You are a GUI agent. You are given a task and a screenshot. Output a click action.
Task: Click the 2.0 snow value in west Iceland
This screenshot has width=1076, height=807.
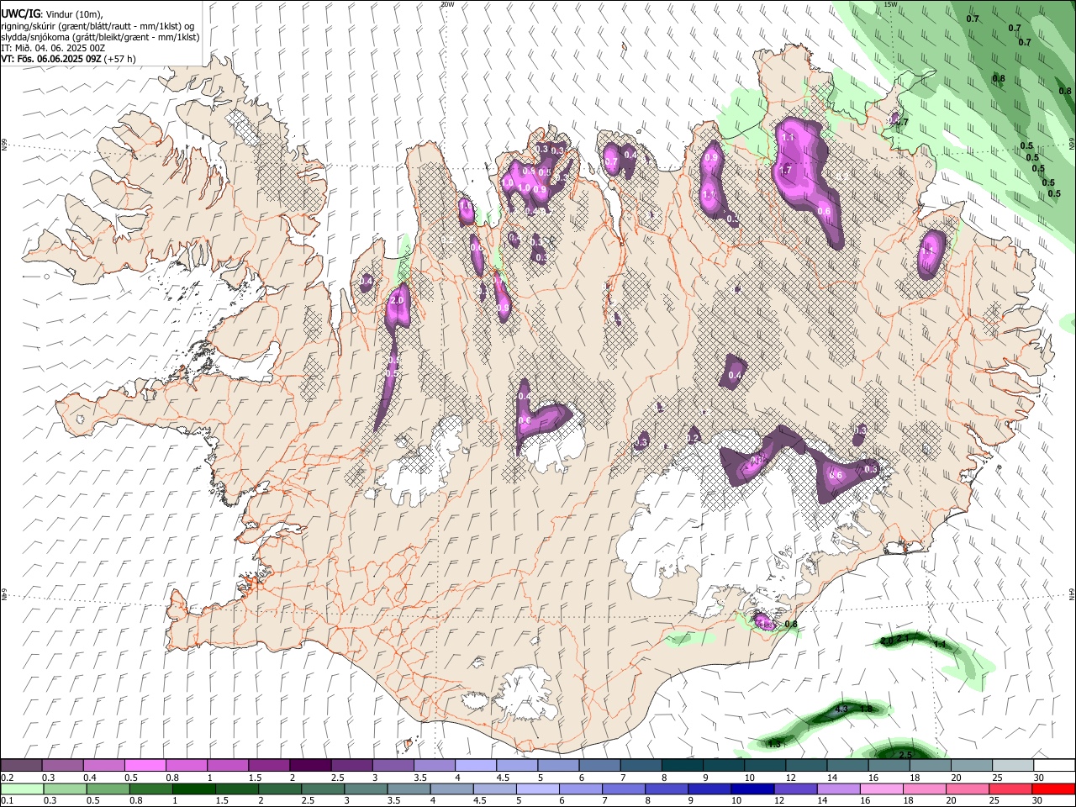coord(398,300)
